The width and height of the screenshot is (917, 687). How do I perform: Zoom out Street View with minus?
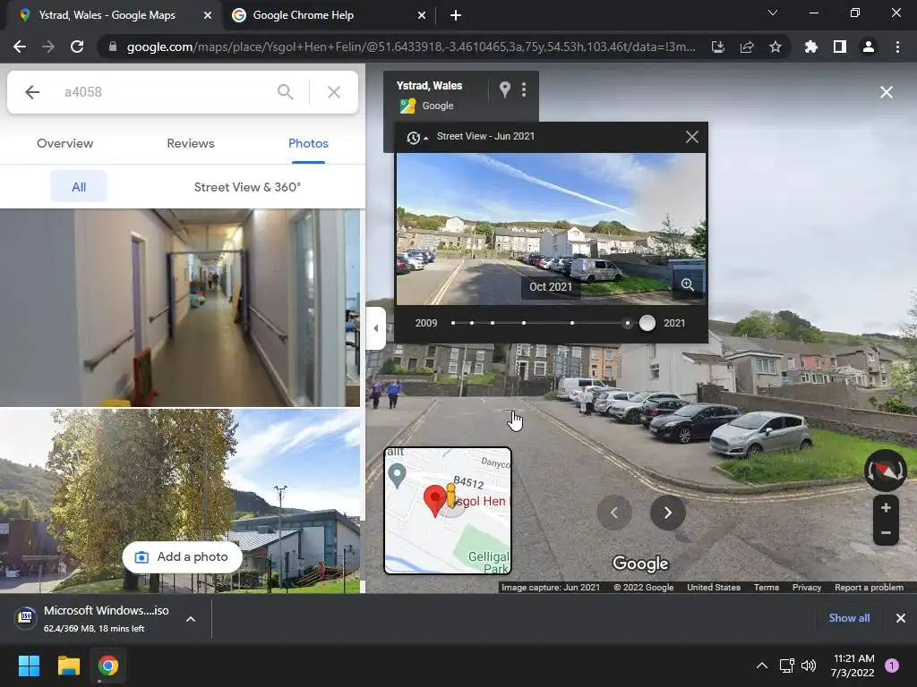click(x=886, y=533)
